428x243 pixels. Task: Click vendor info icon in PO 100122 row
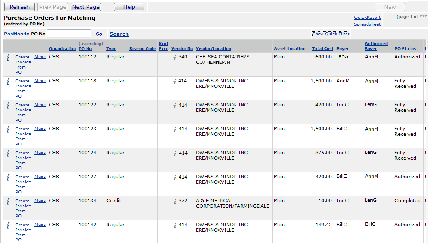pyautogui.click(x=175, y=106)
